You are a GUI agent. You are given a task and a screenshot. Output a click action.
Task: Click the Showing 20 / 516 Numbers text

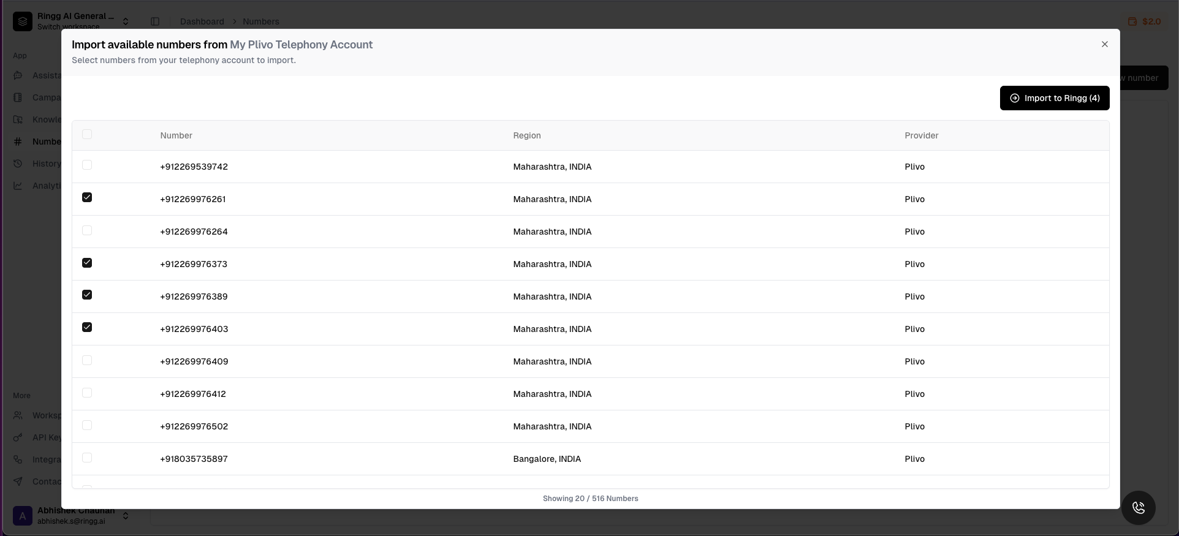pos(591,499)
